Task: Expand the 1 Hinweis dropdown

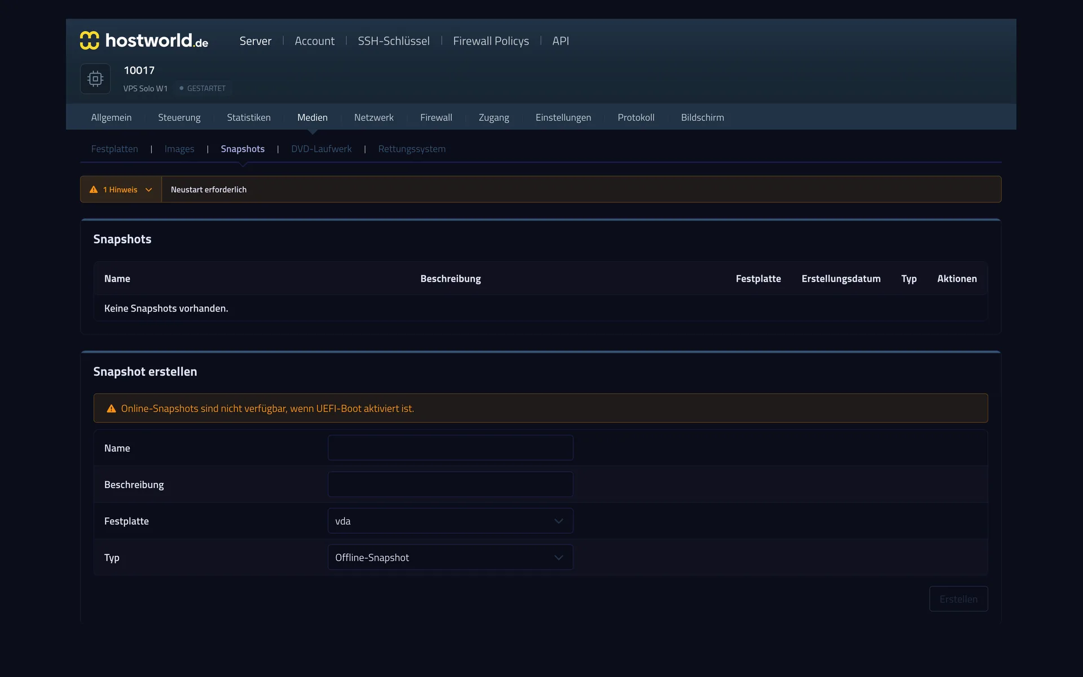Action: [121, 190]
